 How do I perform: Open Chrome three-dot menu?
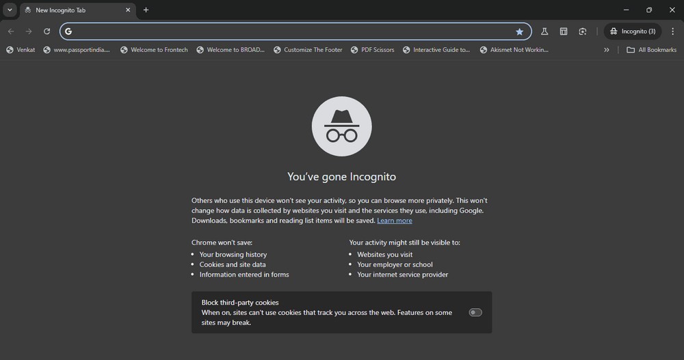coord(672,31)
